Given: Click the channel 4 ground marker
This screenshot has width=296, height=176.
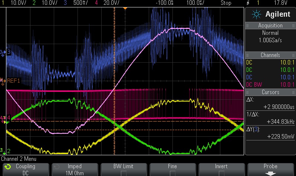Looking at the screenshot, I should click(3, 119).
